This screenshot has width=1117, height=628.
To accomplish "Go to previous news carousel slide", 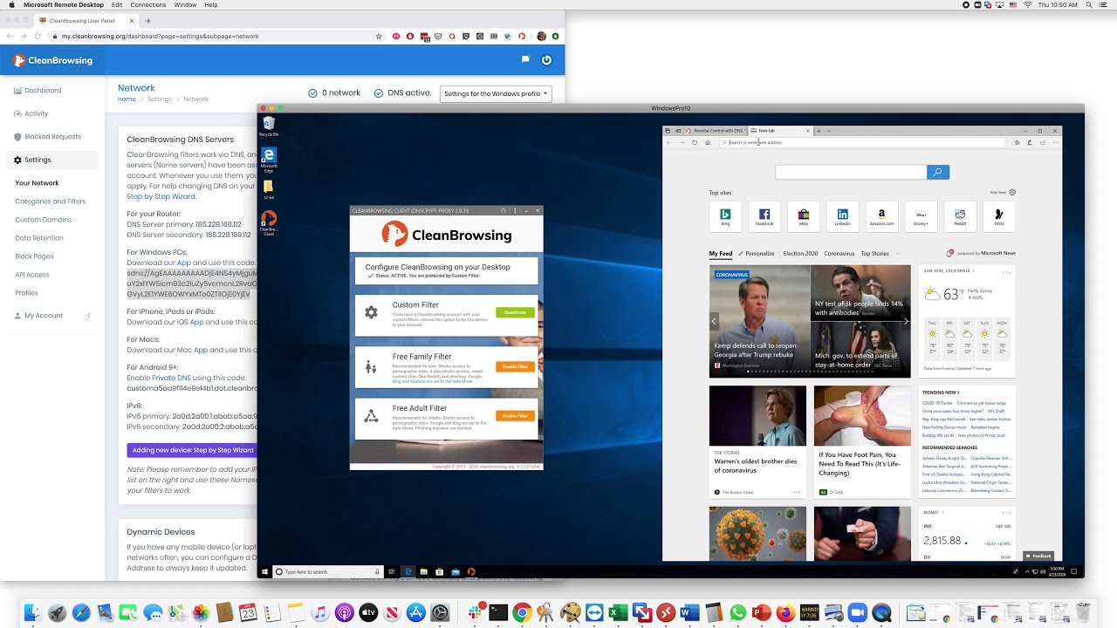I will click(x=714, y=321).
